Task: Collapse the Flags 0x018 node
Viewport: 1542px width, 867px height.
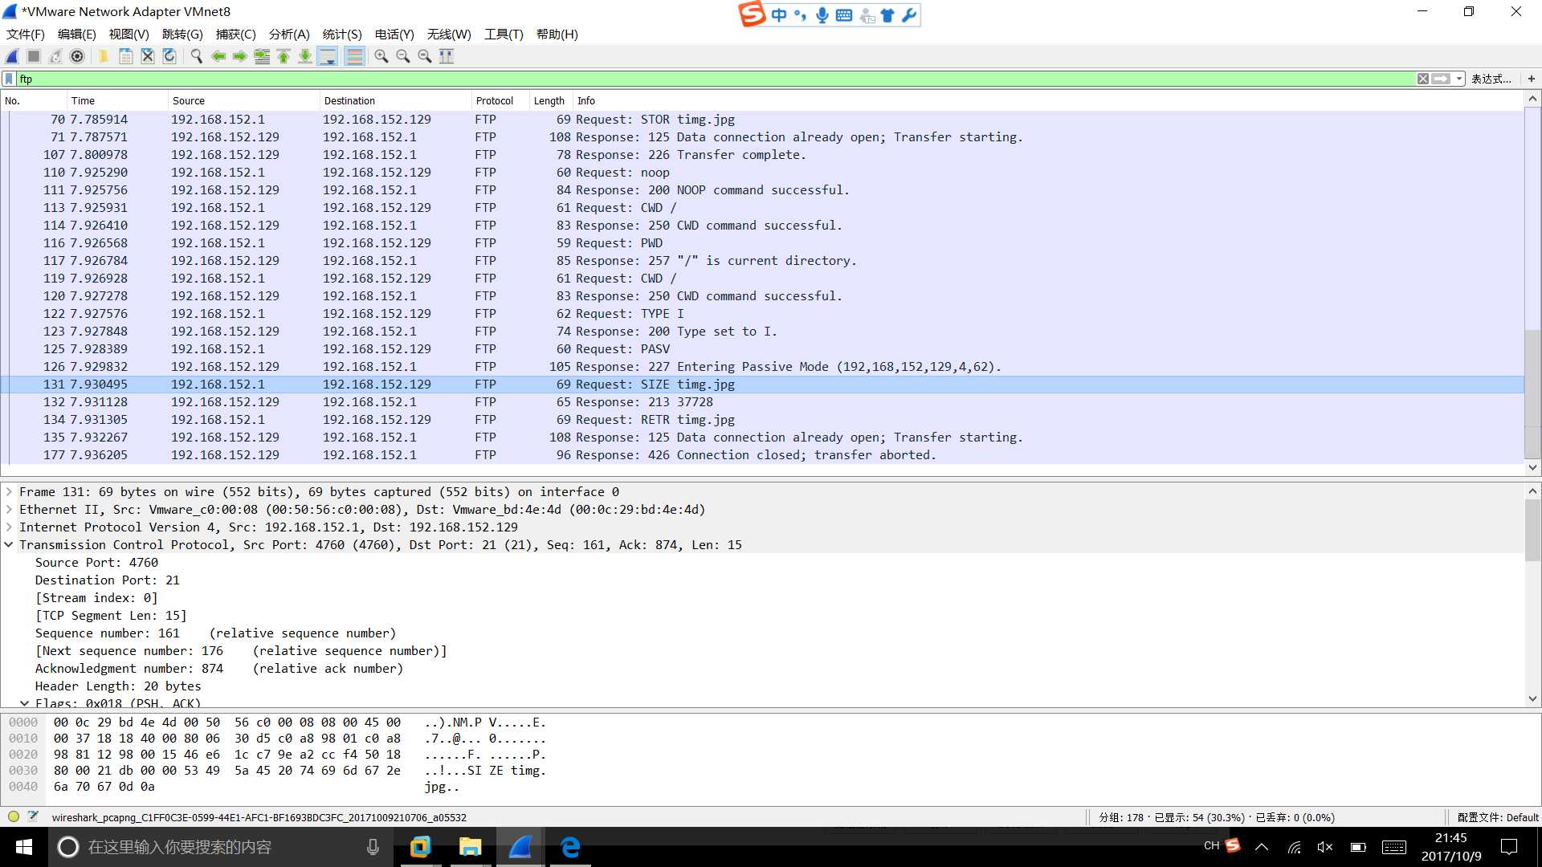Action: click(x=25, y=703)
